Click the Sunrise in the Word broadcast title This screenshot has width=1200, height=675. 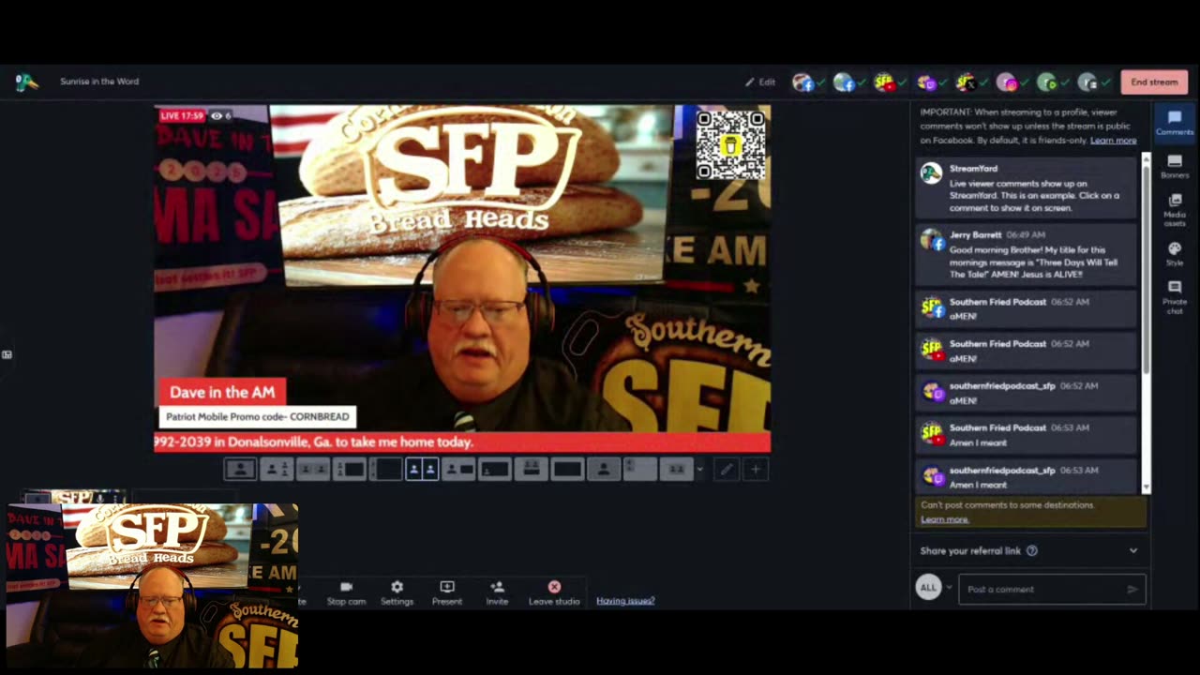point(99,82)
